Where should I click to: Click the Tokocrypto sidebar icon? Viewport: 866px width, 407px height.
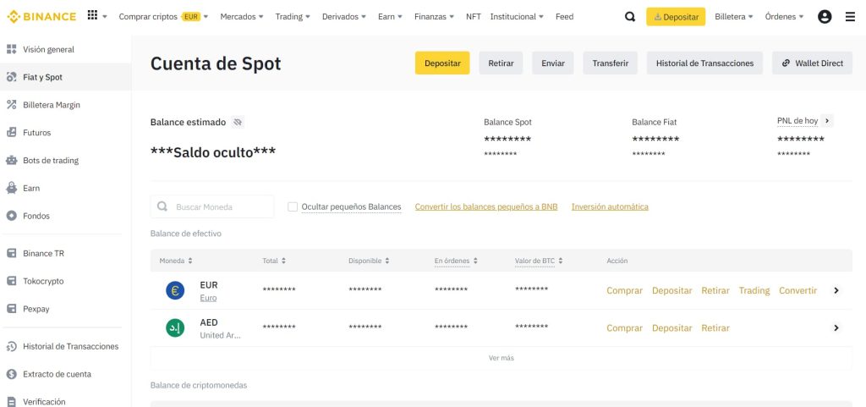click(x=12, y=281)
